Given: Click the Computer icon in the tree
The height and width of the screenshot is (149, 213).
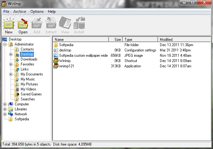Looking at the screenshot, I should (11, 104).
